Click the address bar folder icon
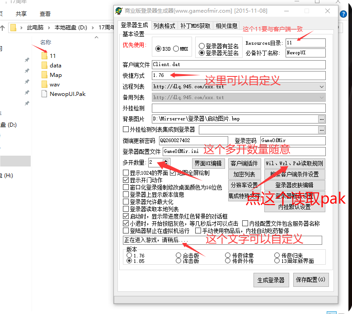The height and width of the screenshot is (314, 352). coord(14,28)
